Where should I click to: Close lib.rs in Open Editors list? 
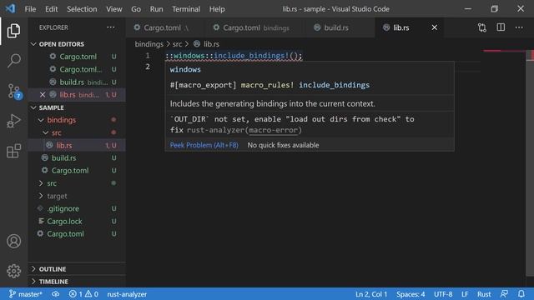click(43, 94)
